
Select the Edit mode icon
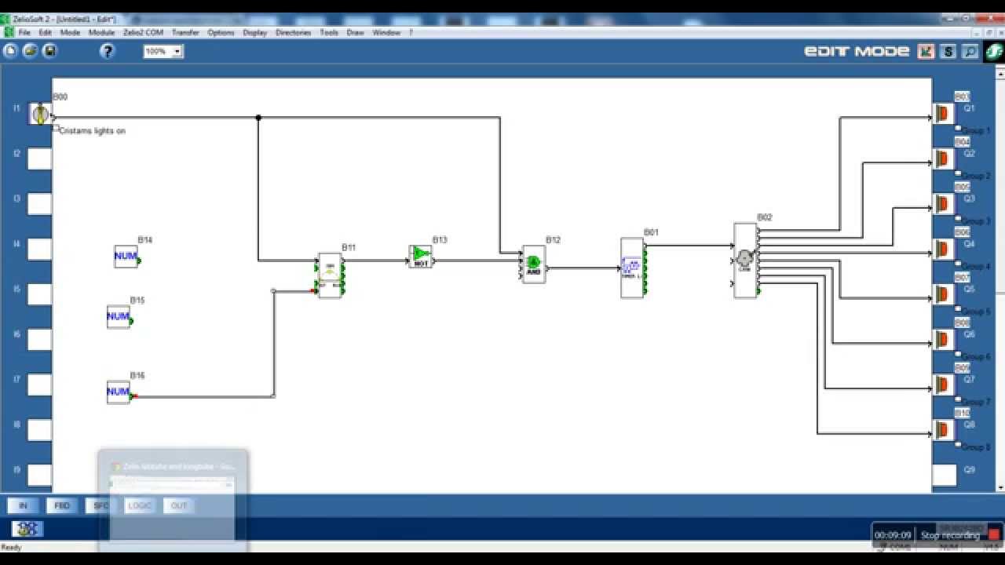(x=926, y=51)
